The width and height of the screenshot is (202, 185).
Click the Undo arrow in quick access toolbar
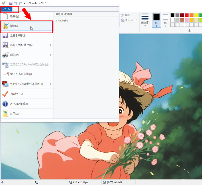pyautogui.click(x=16, y=3)
